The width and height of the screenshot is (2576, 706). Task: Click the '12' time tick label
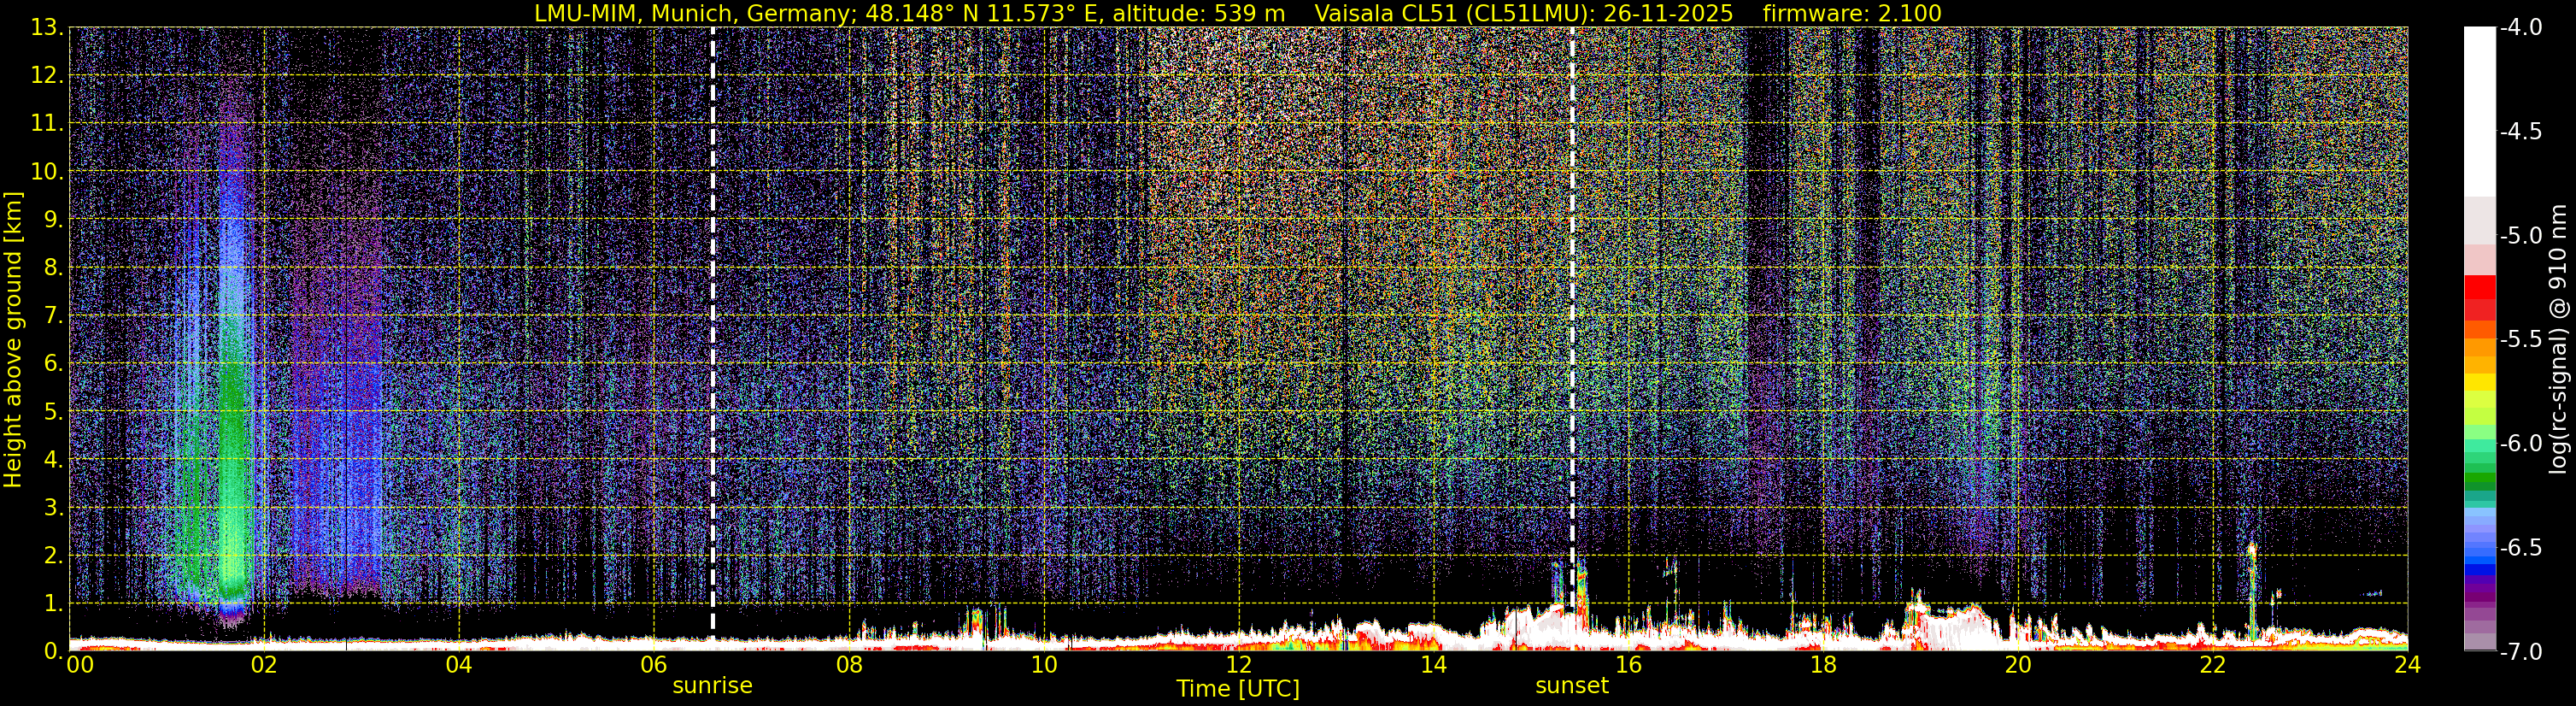coord(1238,664)
